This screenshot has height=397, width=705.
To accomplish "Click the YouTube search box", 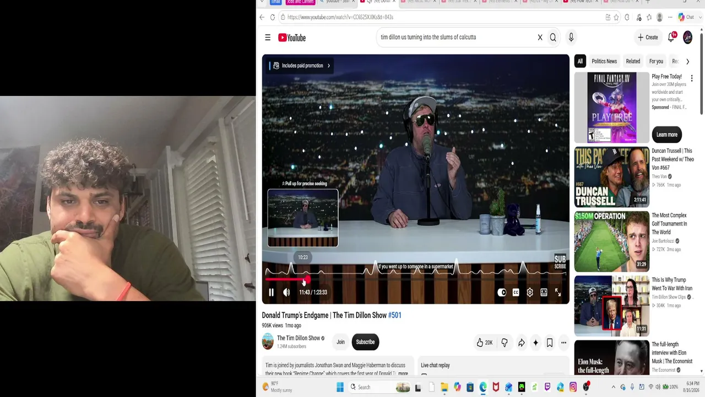I will tap(456, 37).
